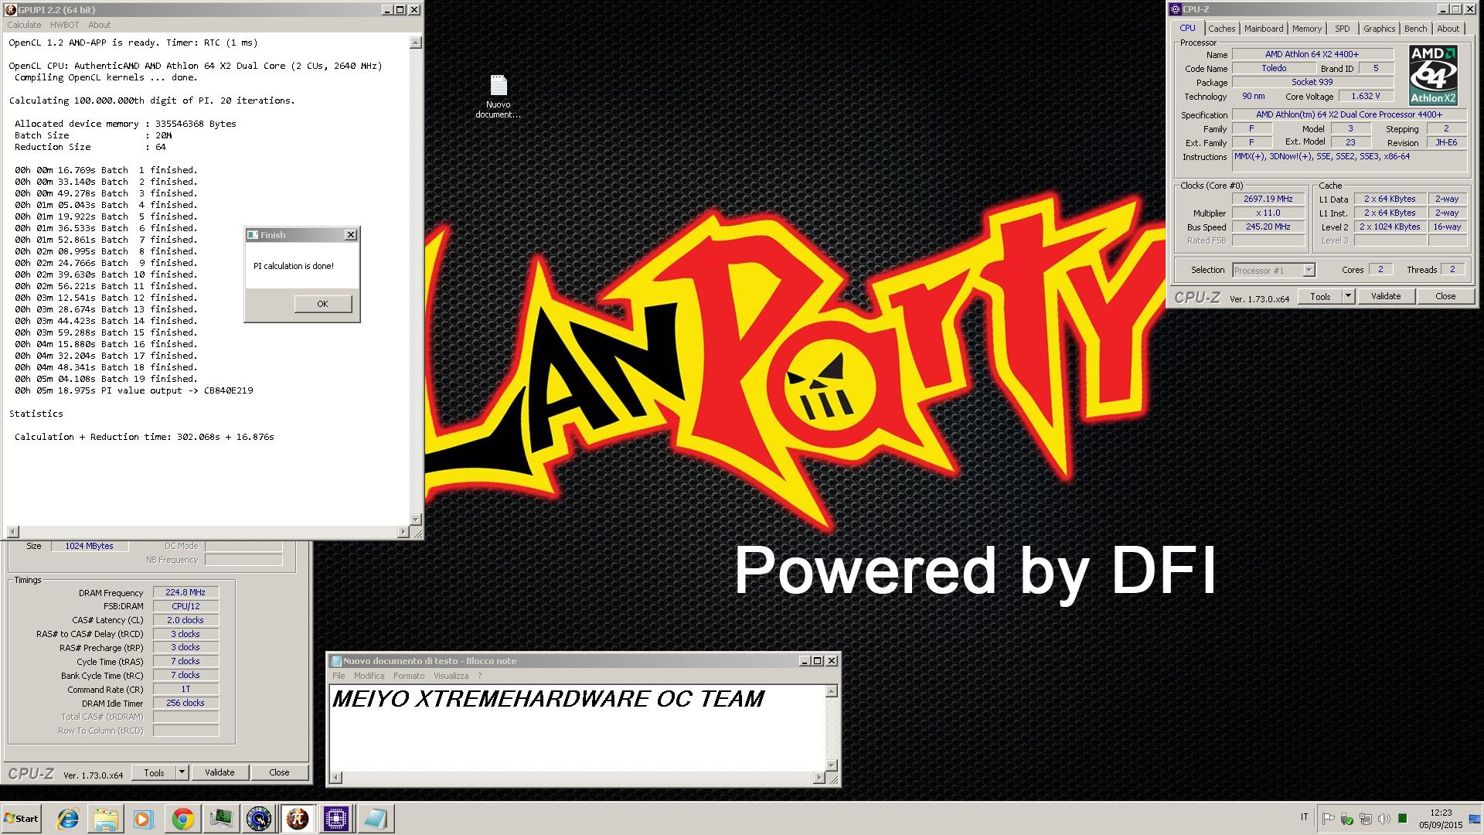
Task: Click GPUPI vertical scrollbar up arrow
Action: [416, 43]
